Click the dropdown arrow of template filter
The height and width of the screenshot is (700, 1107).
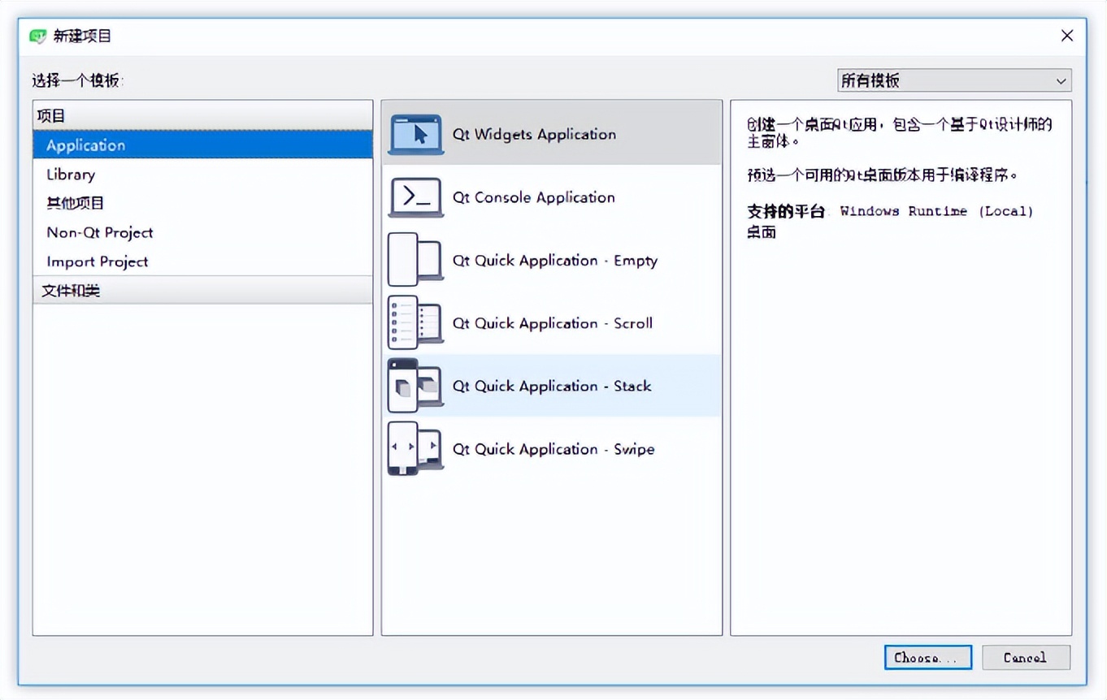click(1061, 81)
